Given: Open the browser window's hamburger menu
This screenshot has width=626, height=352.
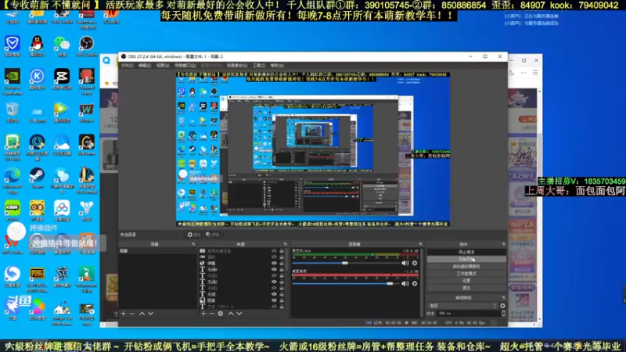Looking at the screenshot, I should (x=535, y=73).
